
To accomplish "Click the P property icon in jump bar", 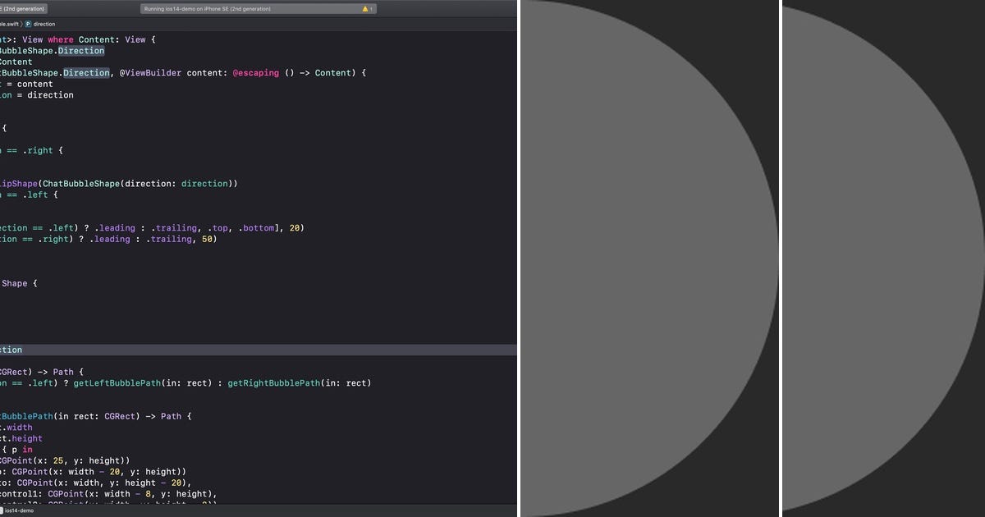I will click(x=28, y=24).
